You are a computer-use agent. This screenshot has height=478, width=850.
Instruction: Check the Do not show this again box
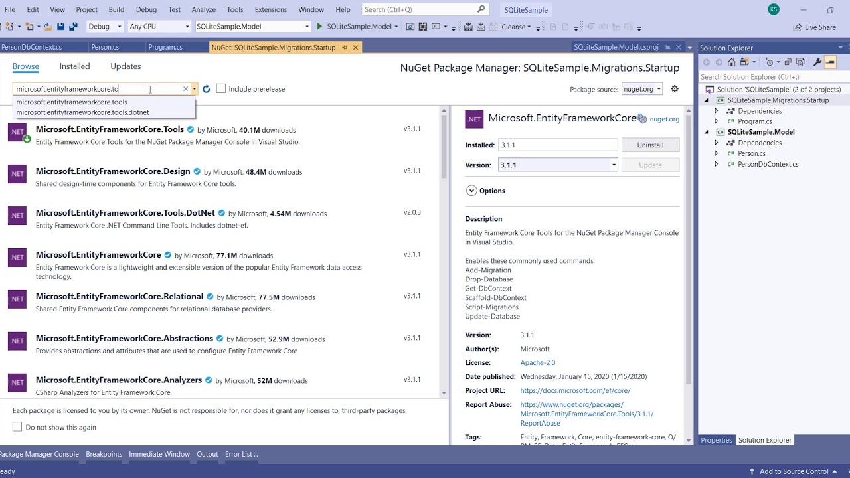(x=17, y=427)
